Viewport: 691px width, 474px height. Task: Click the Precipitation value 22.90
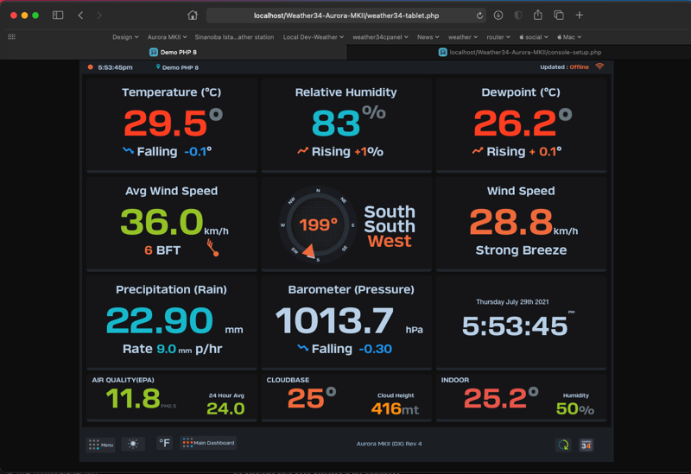click(160, 320)
